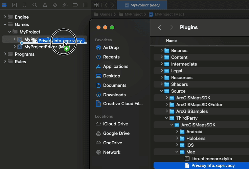Expand the Engine group in navigator
249x169 pixels.
tap(5, 17)
